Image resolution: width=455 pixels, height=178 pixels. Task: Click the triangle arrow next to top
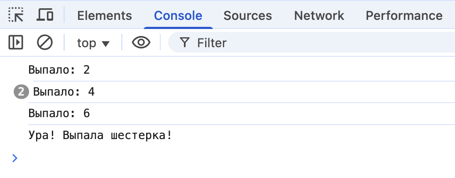point(105,43)
